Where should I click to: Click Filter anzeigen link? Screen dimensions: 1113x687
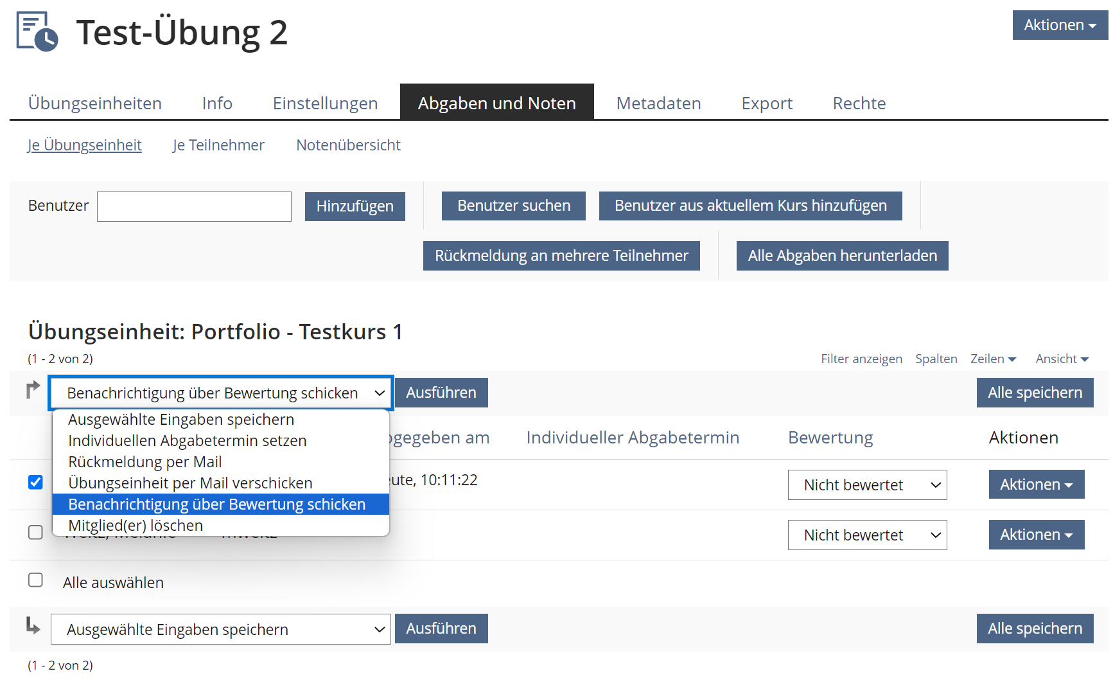point(861,359)
